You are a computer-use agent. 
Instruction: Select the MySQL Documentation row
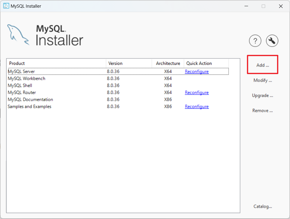tap(118, 100)
